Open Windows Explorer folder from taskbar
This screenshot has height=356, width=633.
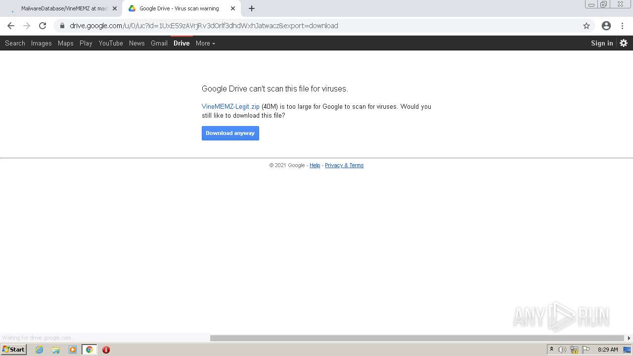56,350
